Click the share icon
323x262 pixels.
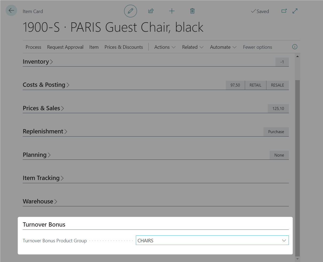151,11
